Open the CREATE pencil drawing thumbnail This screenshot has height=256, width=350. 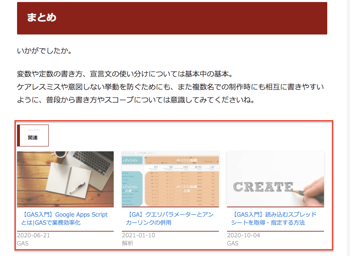[x=275, y=179]
